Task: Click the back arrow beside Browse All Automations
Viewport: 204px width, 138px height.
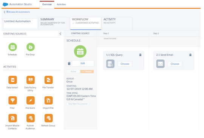Action: pyautogui.click(x=5, y=12)
